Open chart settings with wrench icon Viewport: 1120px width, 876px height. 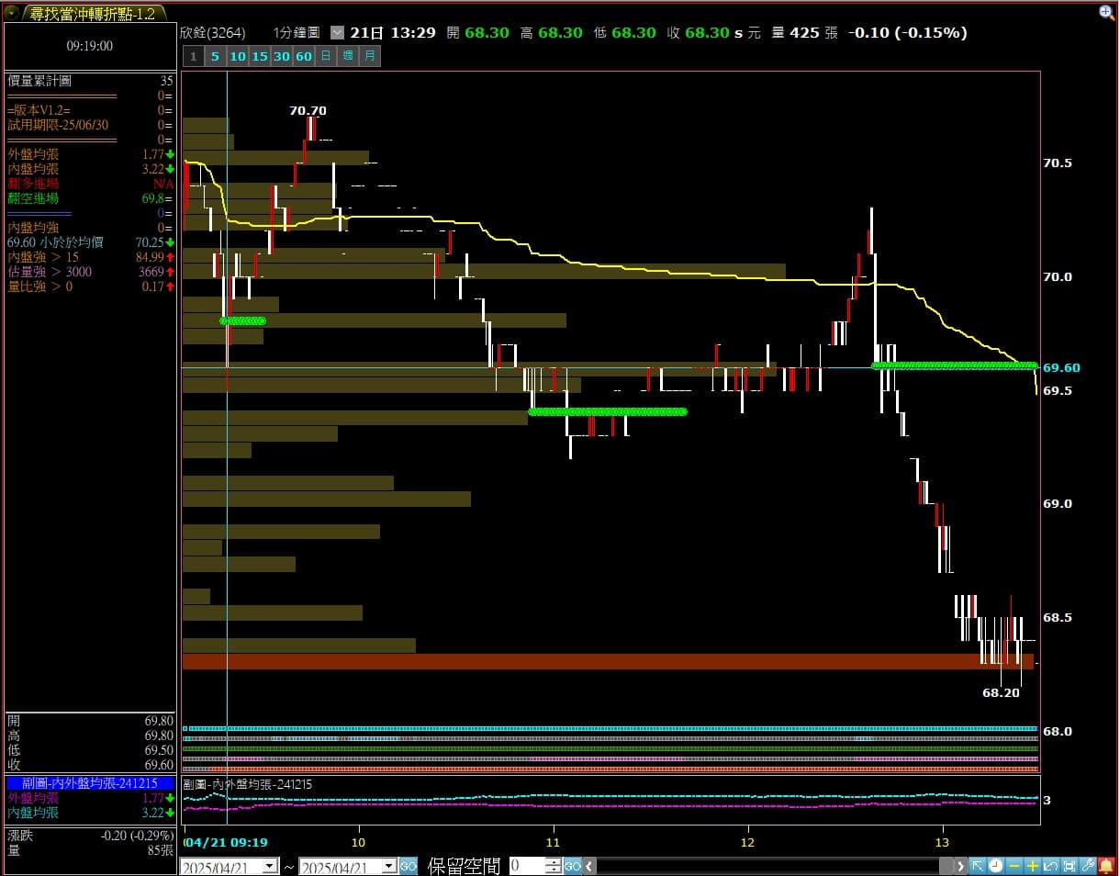click(x=1088, y=866)
